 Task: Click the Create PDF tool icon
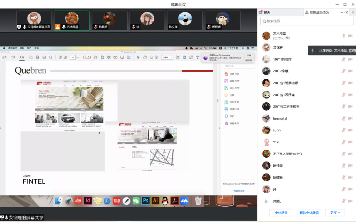226,74
